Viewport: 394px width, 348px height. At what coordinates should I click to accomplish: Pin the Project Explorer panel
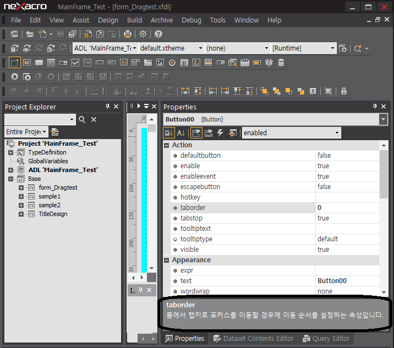[x=107, y=107]
